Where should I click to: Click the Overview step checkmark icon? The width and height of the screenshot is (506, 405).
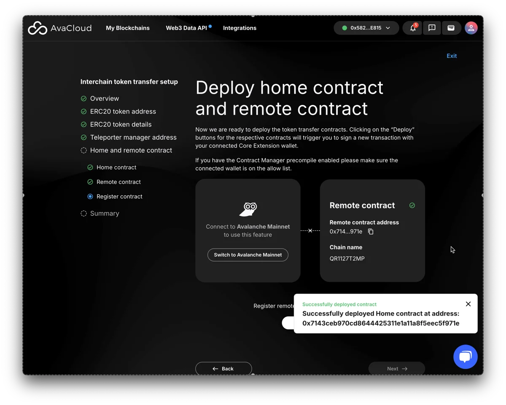[x=83, y=98]
